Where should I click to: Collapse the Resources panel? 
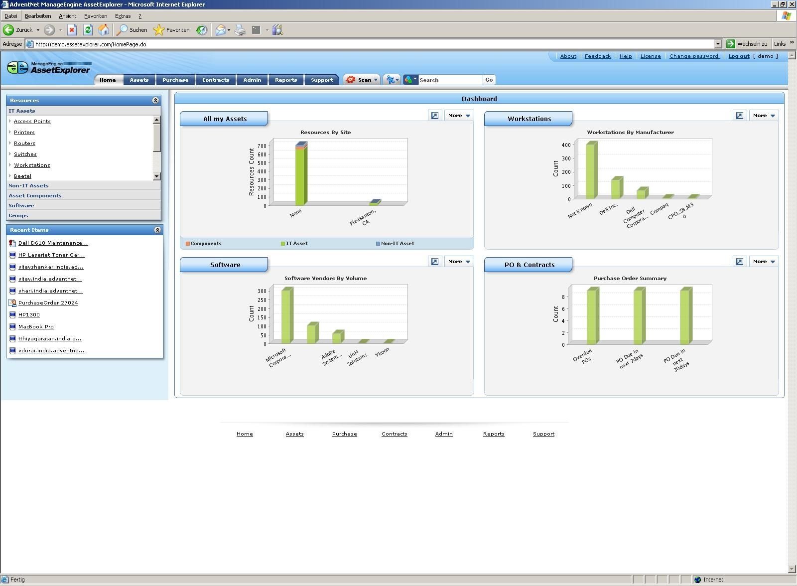pyautogui.click(x=155, y=101)
